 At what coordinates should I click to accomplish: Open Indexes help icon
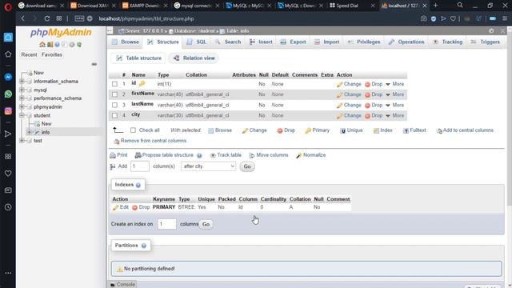[x=138, y=185]
